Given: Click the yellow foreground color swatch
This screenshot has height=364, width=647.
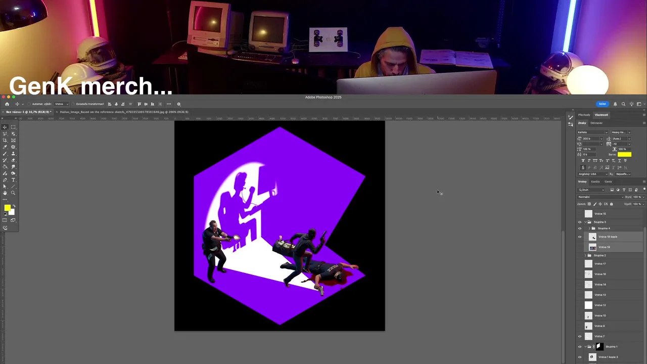Looking at the screenshot, I should [x=7, y=207].
